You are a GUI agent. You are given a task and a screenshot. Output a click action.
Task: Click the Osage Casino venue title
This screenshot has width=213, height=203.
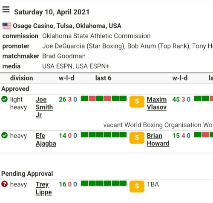point(67,26)
